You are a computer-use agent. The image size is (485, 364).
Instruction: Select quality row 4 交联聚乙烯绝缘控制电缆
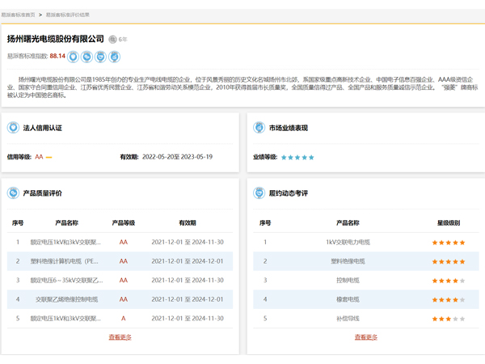(120, 299)
